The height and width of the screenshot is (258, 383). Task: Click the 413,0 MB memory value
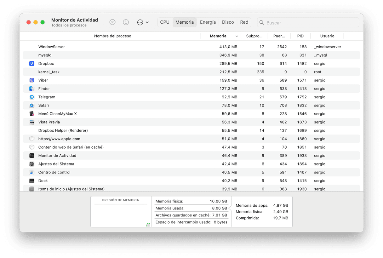[x=228, y=47]
